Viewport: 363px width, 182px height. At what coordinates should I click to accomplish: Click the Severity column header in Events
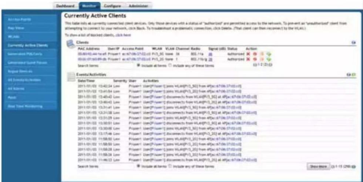120,81
